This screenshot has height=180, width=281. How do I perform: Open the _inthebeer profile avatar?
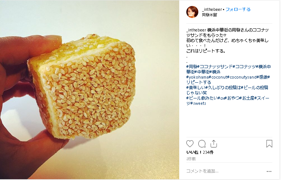tap(192, 12)
